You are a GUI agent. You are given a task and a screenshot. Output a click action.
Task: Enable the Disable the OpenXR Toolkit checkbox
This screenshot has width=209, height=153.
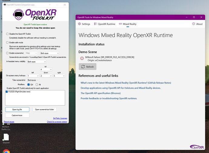[7, 33]
